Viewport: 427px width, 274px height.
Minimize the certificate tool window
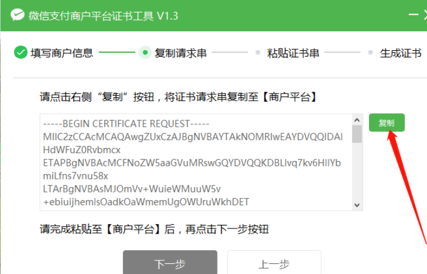coord(413,14)
